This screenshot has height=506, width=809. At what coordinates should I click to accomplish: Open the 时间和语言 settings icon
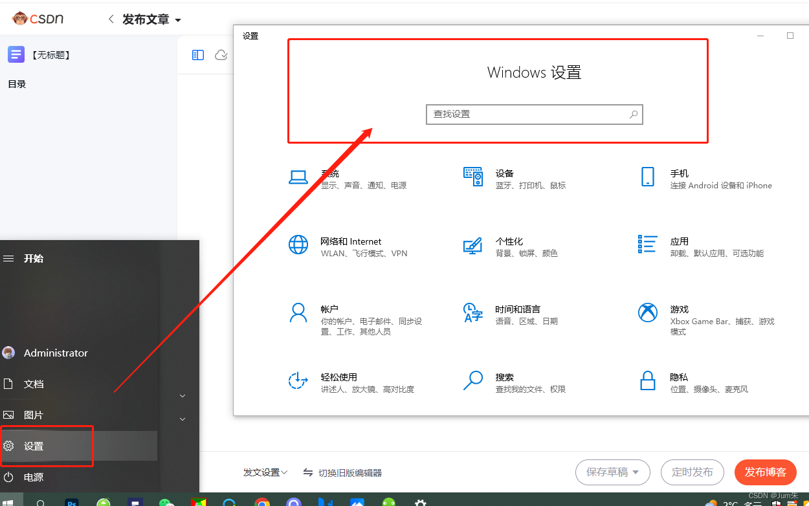[x=473, y=313]
